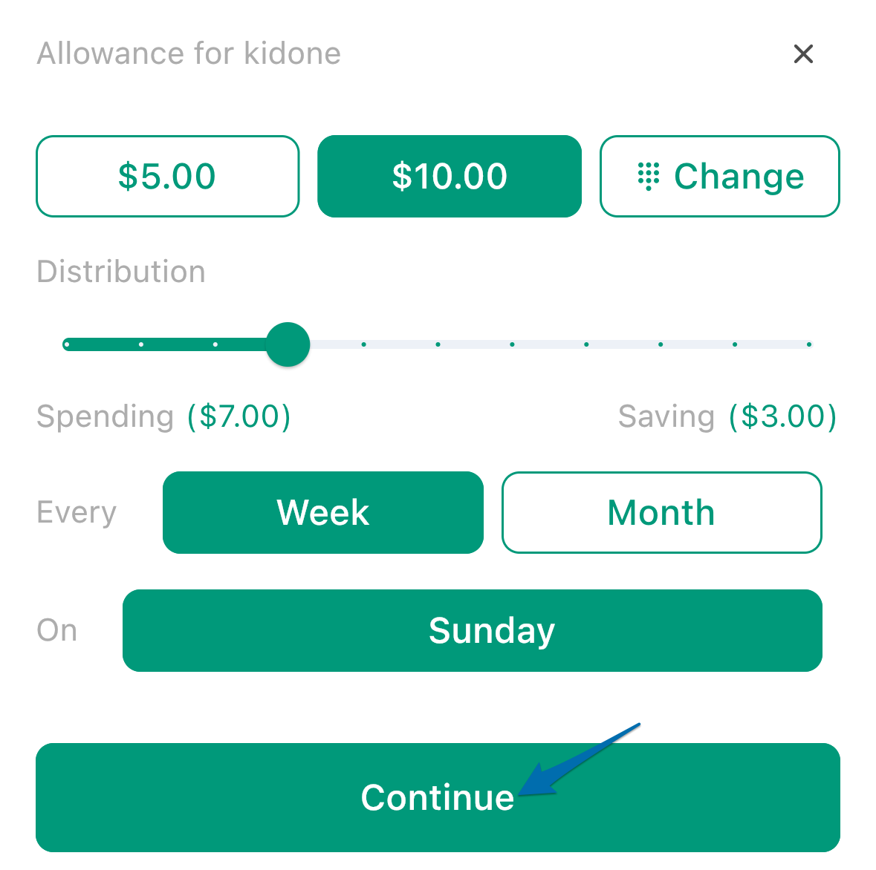Image resolution: width=876 pixels, height=870 pixels.
Task: Click the Allowance for kidone title
Action: 189,53
